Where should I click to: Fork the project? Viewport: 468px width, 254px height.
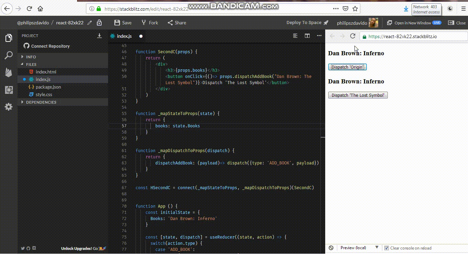pos(150,23)
